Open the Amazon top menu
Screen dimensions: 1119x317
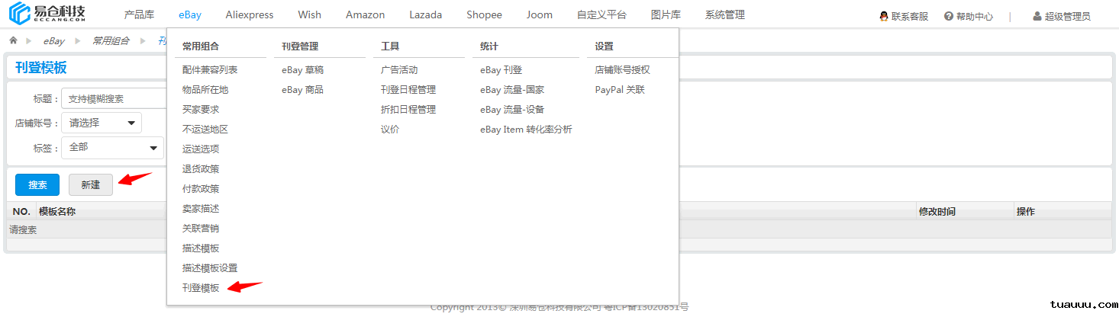[365, 14]
